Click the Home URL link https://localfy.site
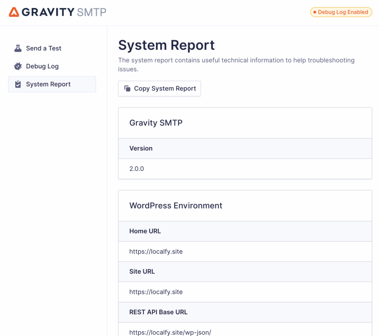379x336 pixels. pos(156,251)
